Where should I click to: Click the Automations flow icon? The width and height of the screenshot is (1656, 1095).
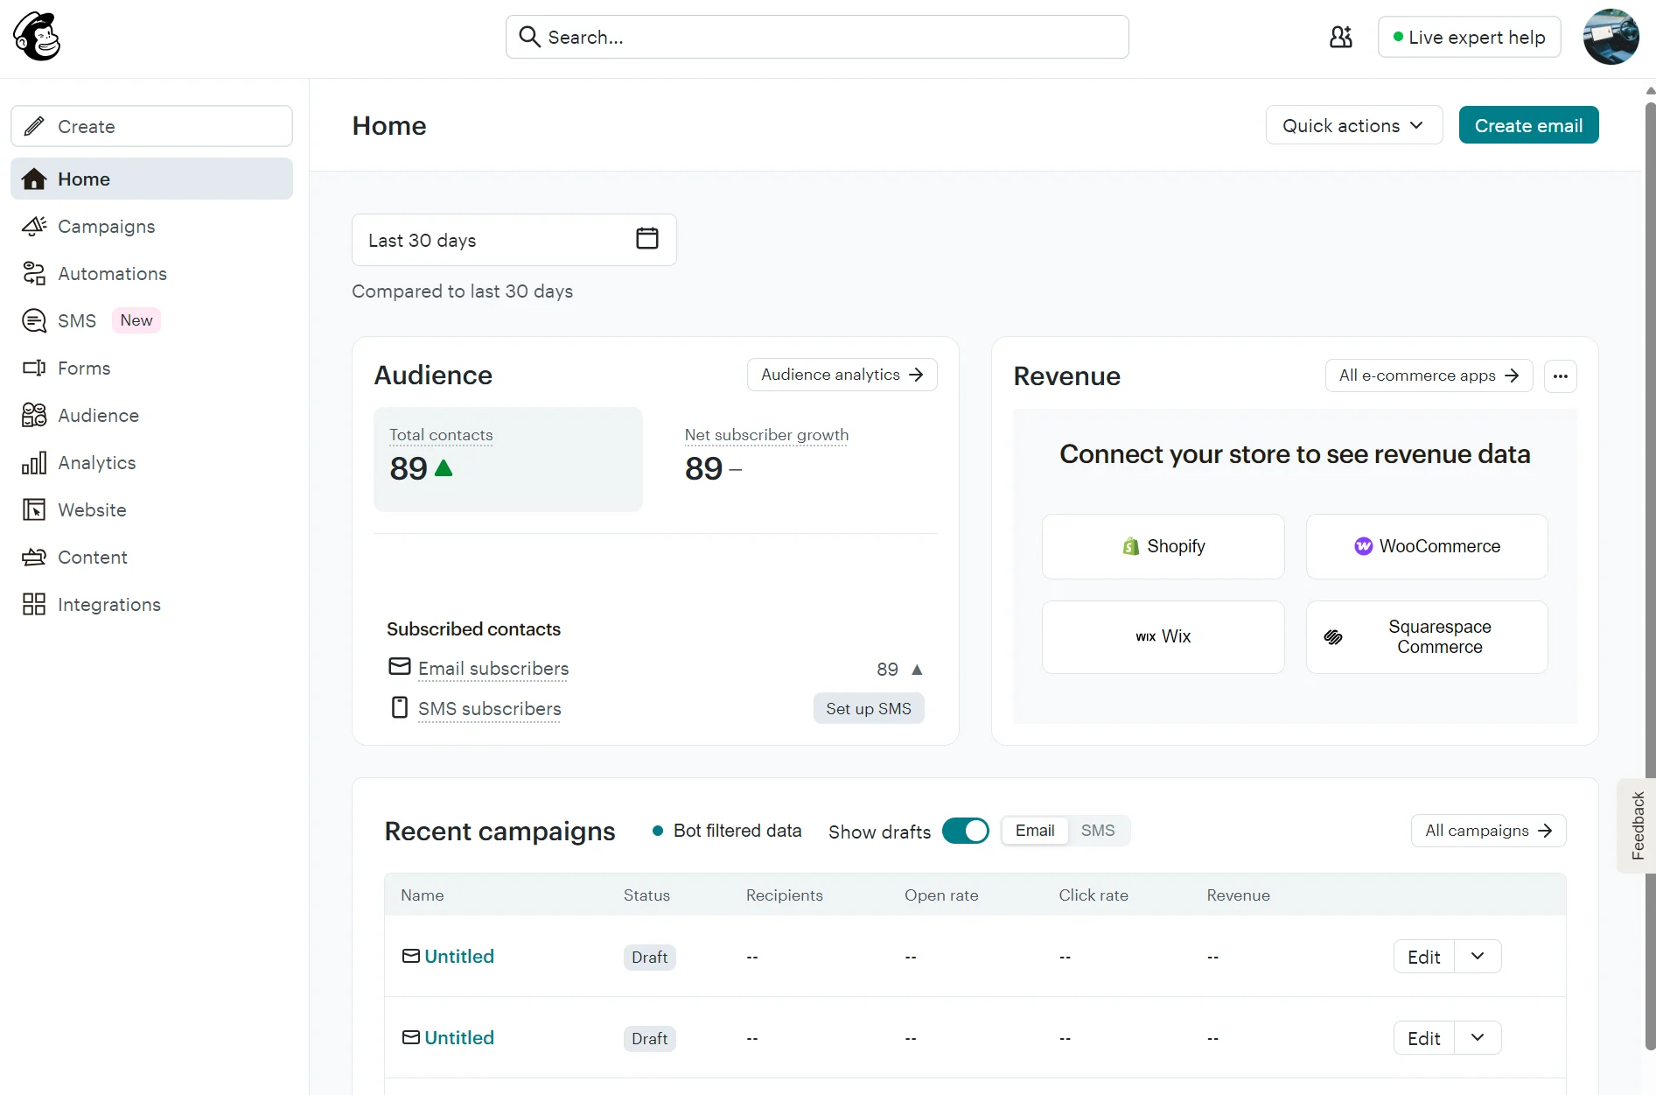34,273
